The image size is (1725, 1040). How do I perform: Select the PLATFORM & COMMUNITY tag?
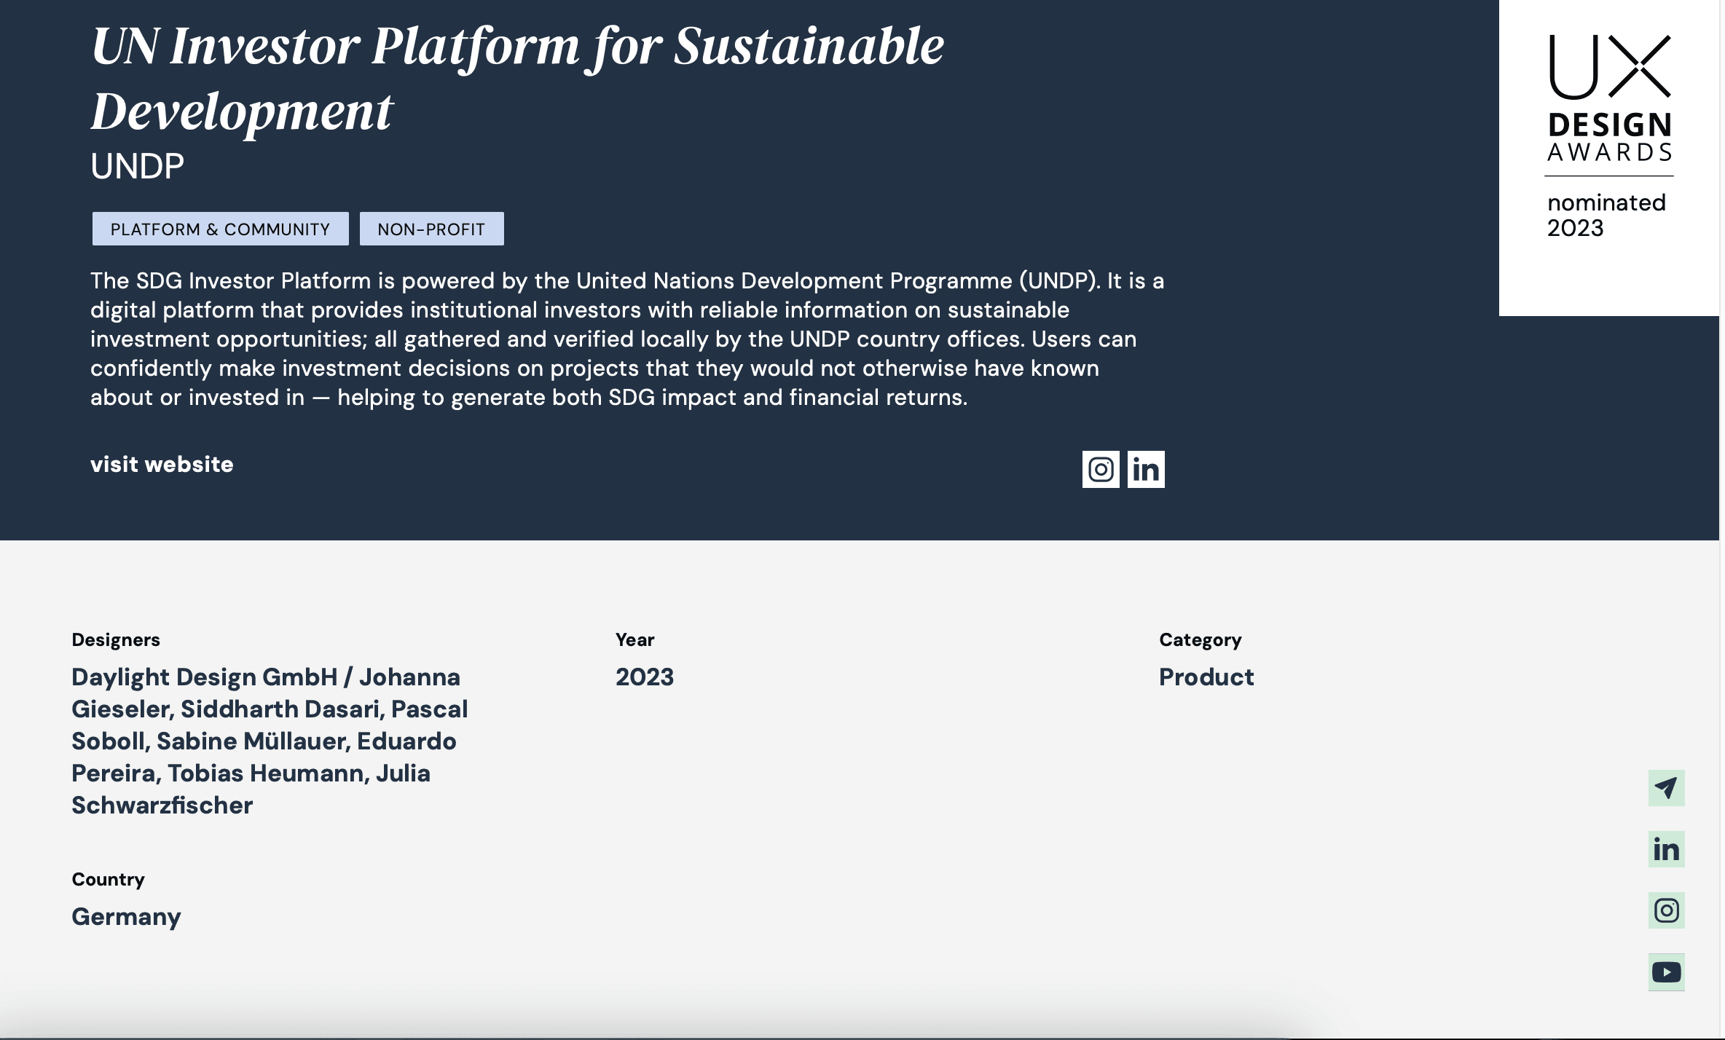[220, 229]
